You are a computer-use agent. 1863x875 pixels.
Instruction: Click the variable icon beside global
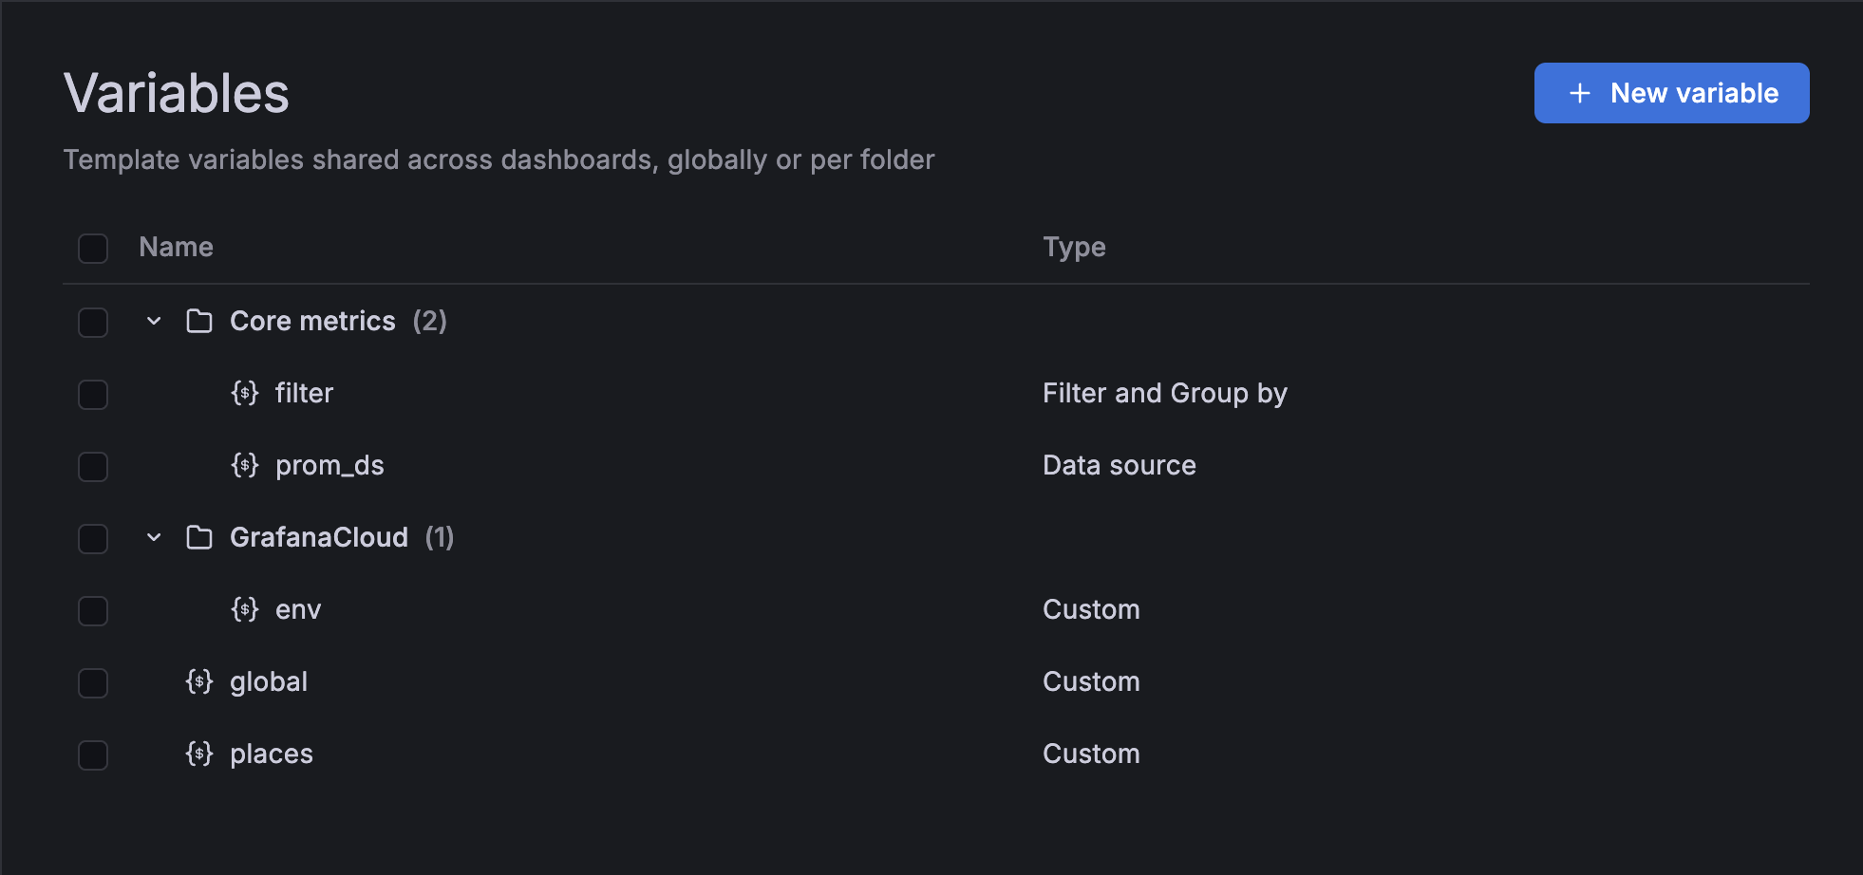click(199, 681)
